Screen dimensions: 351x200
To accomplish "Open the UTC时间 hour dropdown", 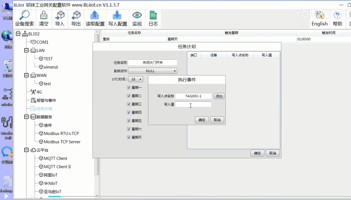I will tap(136, 79).
